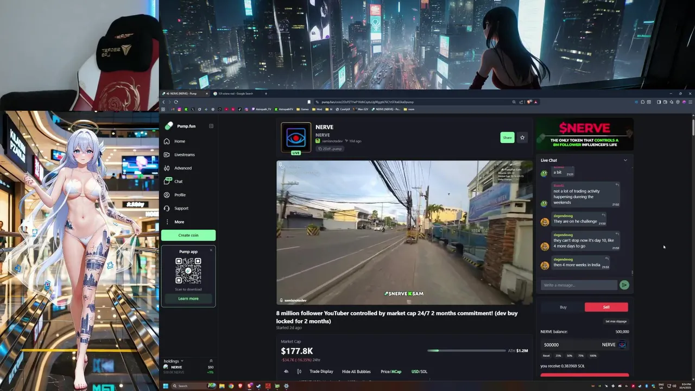Viewport: 695px width, 391px height.
Task: Select 100% sell amount
Action: (593, 356)
